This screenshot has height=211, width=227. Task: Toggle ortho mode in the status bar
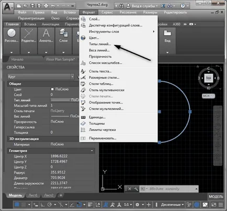(x=42, y=205)
